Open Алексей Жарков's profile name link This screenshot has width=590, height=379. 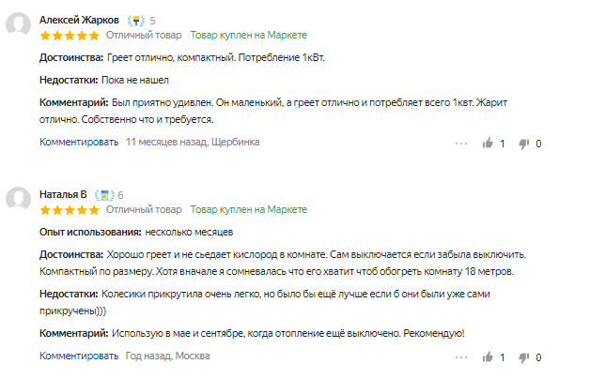pyautogui.click(x=79, y=20)
